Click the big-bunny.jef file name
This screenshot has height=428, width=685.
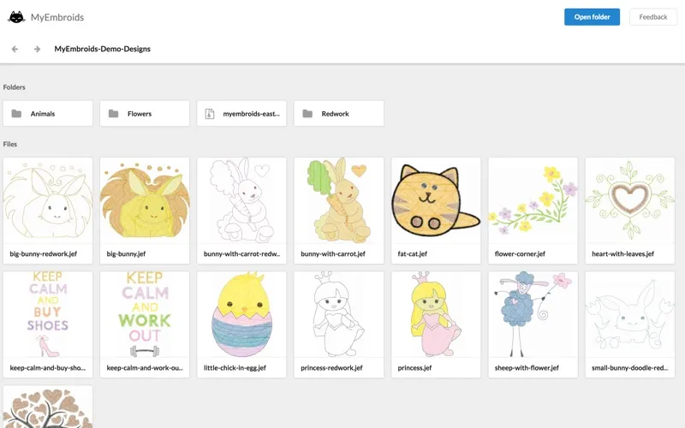point(126,253)
